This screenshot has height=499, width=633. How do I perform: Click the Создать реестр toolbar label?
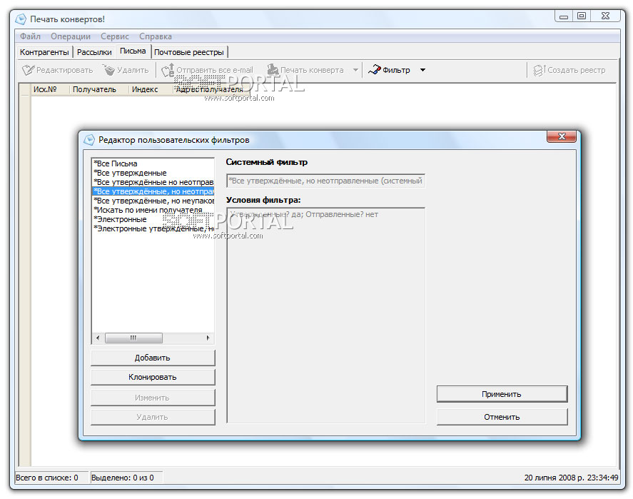577,70
